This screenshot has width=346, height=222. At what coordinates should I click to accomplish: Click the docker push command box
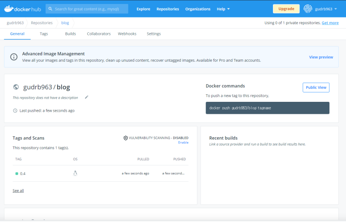pyautogui.click(x=267, y=108)
